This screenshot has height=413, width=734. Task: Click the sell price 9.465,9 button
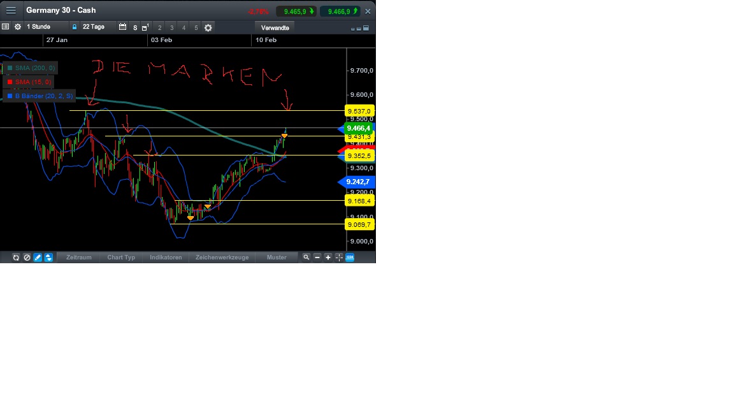(295, 11)
